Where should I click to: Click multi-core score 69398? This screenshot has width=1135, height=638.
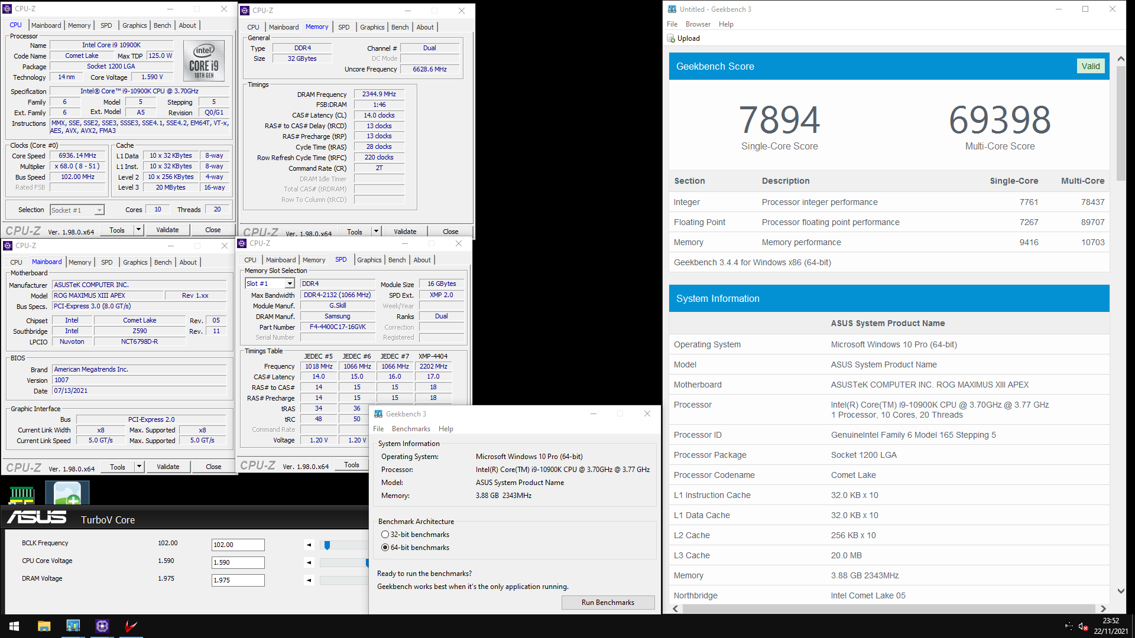1000,120
